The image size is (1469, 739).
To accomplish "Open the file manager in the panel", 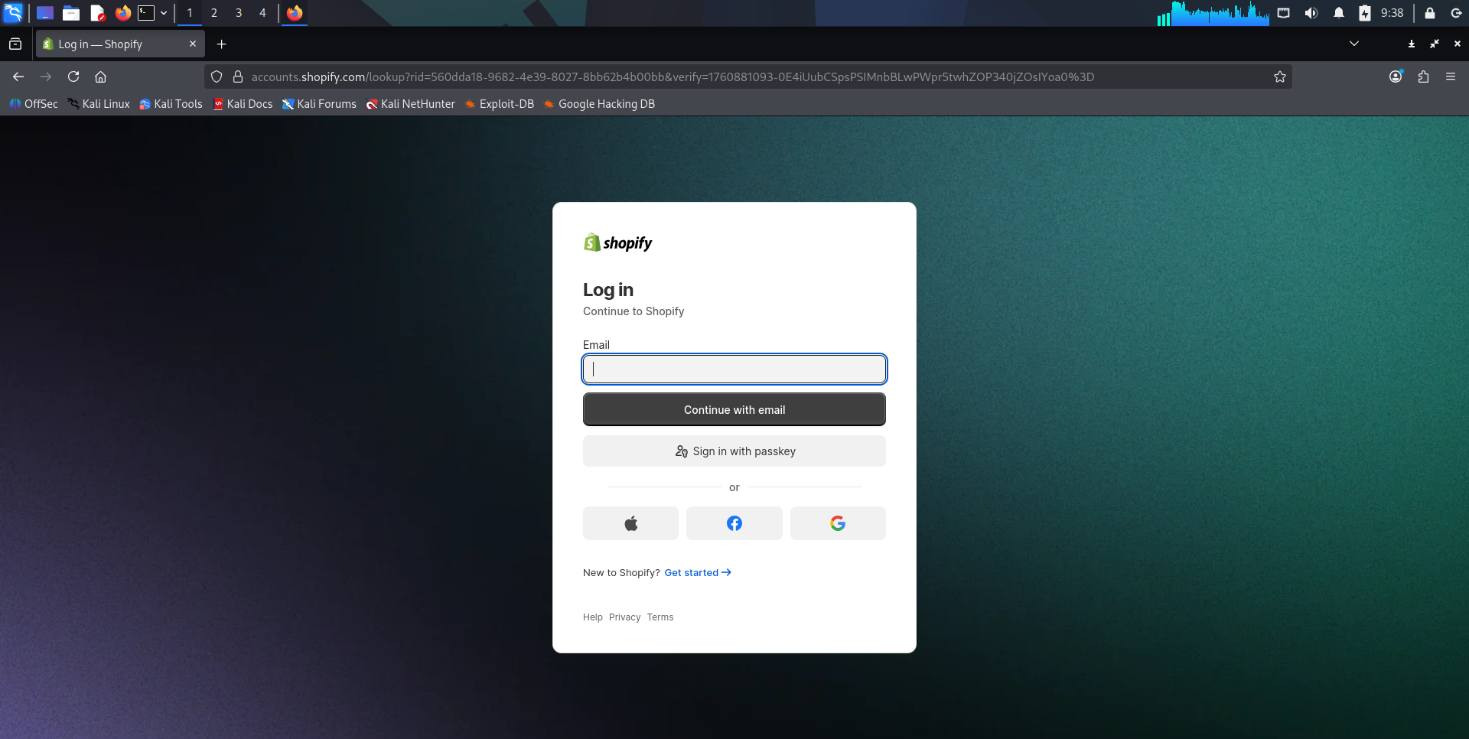I will tap(71, 13).
